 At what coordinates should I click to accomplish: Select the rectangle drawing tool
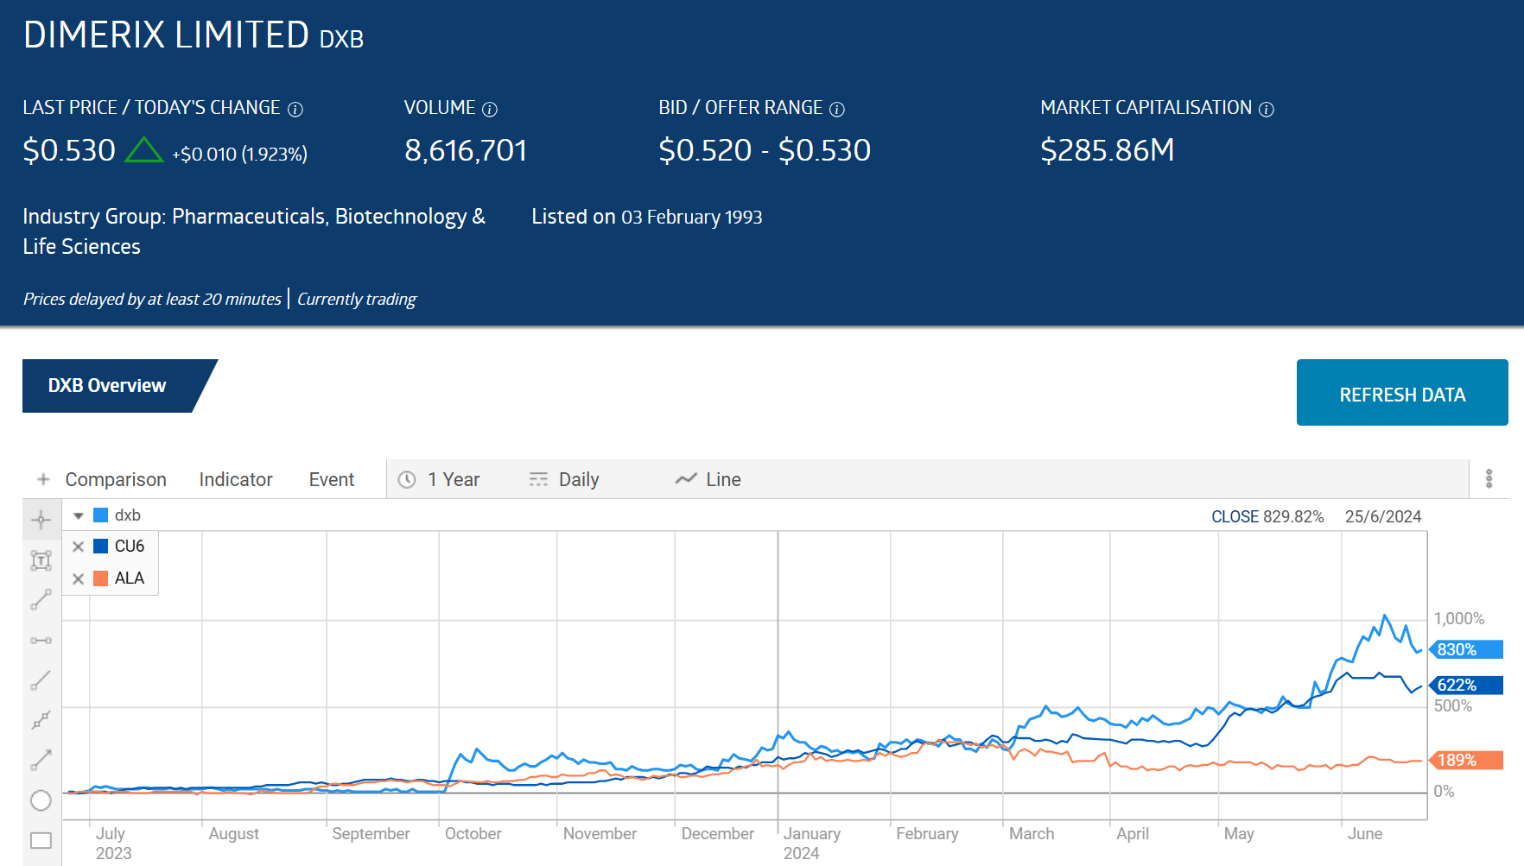pos(41,840)
